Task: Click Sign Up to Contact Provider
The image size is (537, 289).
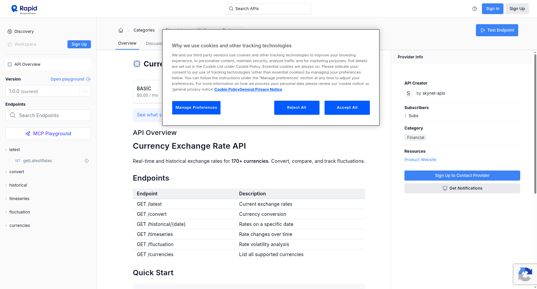Action: pyautogui.click(x=462, y=176)
